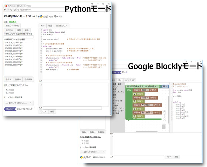Select practice_code09.py in the file list
This screenshot has height=167, width=207.
click(x=14, y=65)
